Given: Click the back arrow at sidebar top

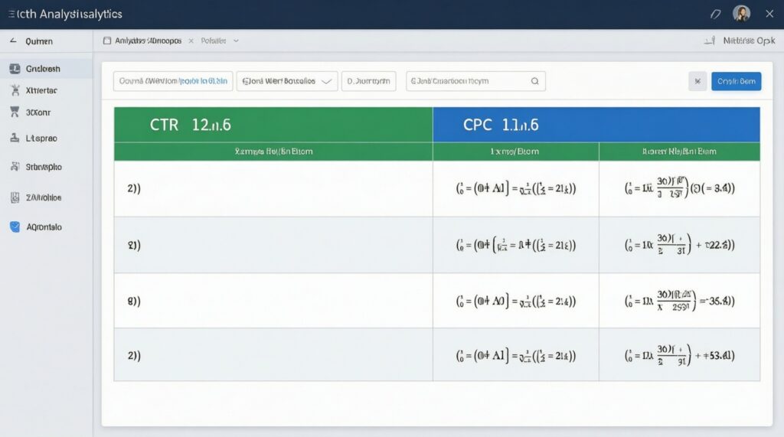Looking at the screenshot, I should click(12, 41).
